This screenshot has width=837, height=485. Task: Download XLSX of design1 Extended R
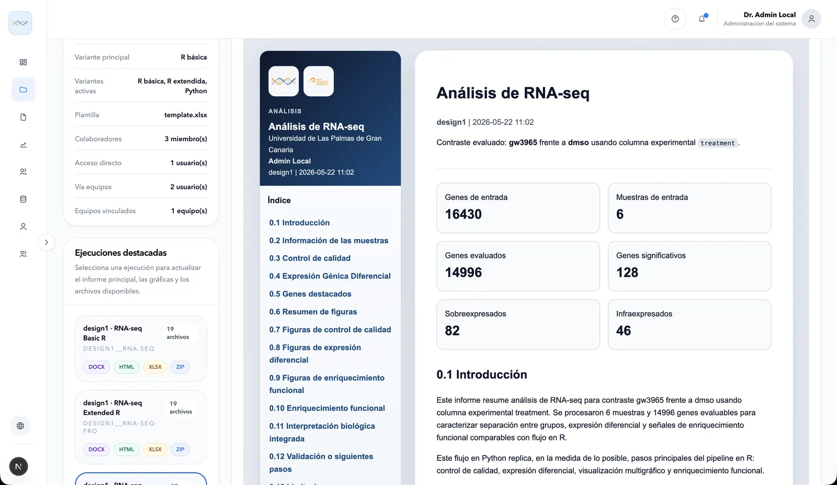tap(155, 449)
